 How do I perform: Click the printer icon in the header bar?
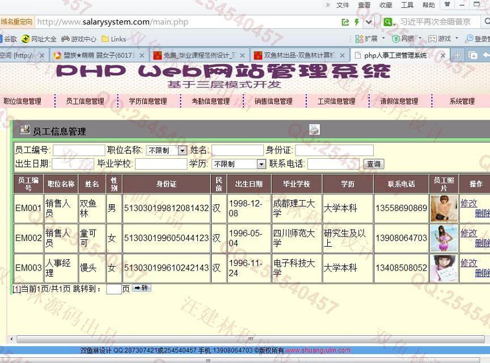coord(314,129)
